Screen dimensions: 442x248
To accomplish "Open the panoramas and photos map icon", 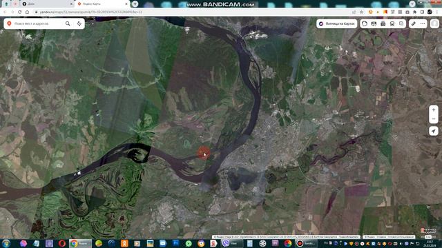I will coord(374,23).
